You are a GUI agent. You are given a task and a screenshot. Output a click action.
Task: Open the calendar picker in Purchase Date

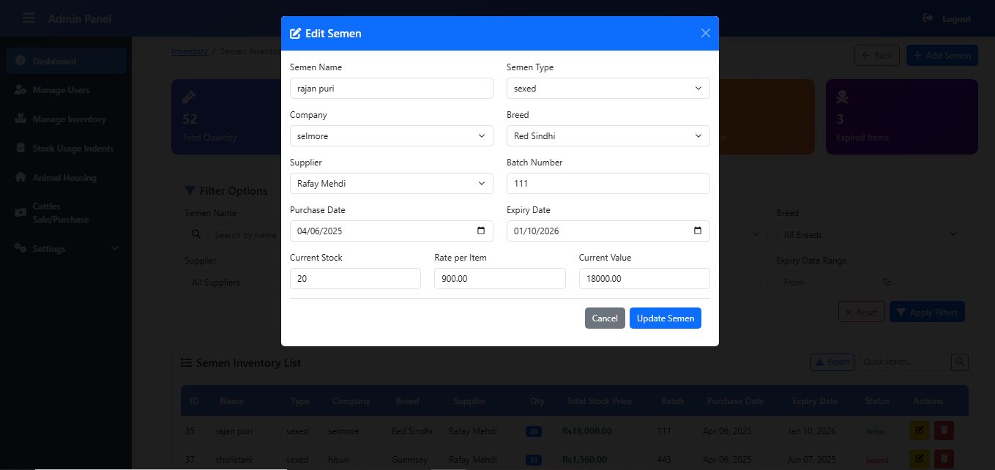[481, 231]
